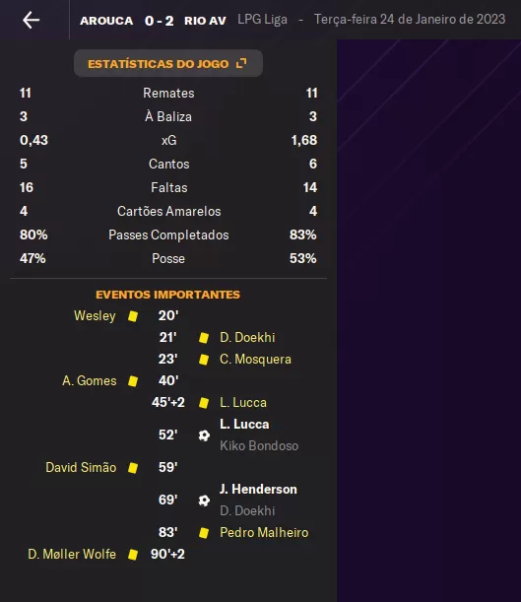Click David Simão's yellow card icon
The height and width of the screenshot is (602, 521).
coord(133,468)
